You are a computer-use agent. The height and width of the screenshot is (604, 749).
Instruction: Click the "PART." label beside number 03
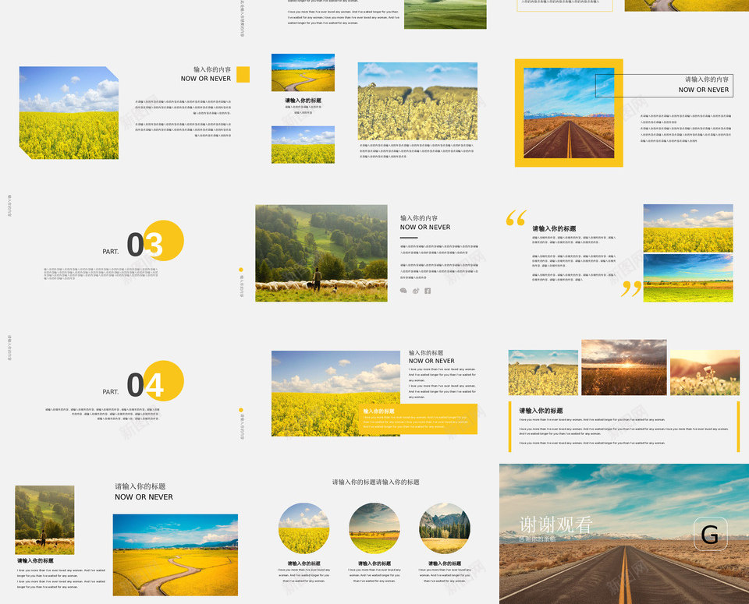(110, 252)
